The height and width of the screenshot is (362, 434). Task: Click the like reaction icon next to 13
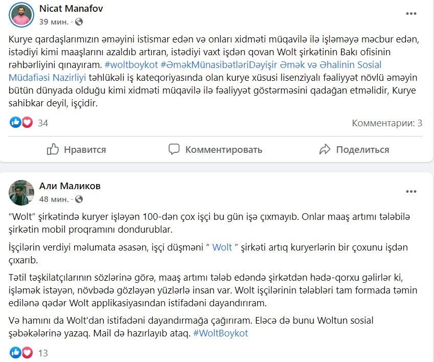pyautogui.click(x=15, y=353)
